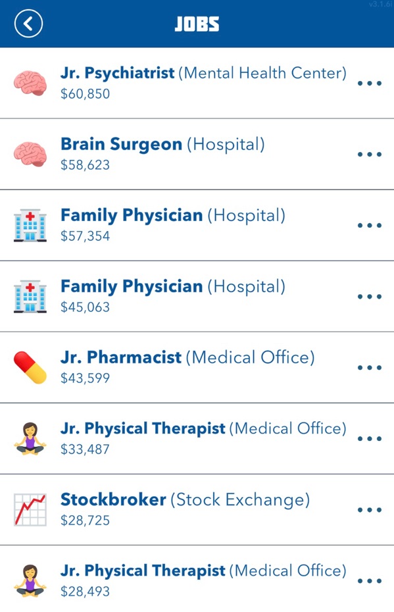Select the Brain Surgeon (Hospital) listing
Screen dimensions: 394x612
coord(197,154)
